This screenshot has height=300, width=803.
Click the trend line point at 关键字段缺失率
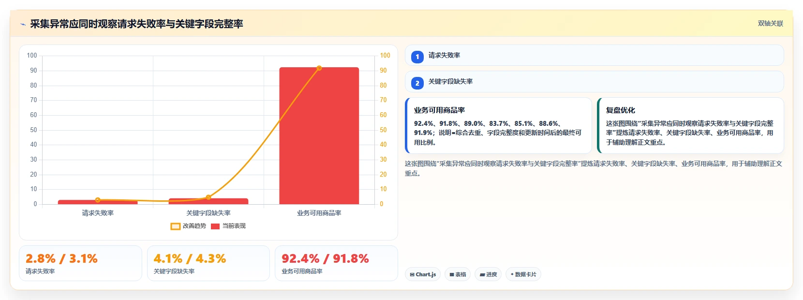point(208,197)
